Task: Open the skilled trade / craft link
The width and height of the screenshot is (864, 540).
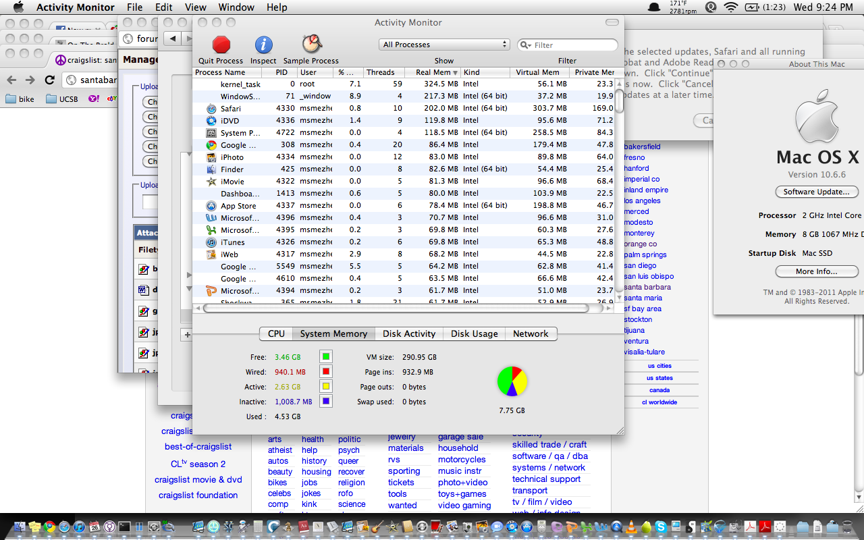Action: click(x=549, y=444)
